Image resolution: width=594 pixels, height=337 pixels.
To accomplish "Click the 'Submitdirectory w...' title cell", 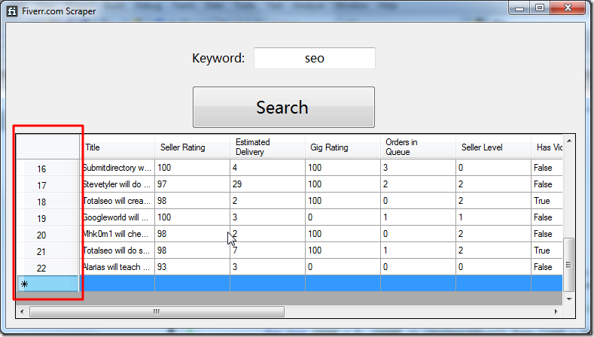I will 117,168.
